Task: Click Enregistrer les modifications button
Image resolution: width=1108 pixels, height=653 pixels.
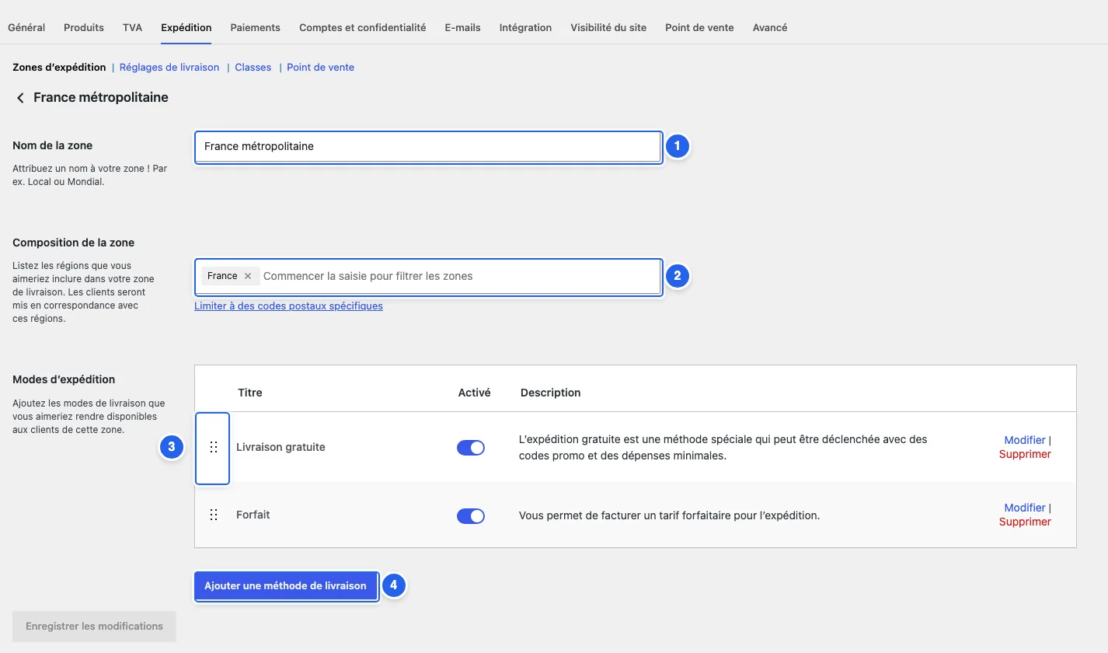Action: pos(94,627)
